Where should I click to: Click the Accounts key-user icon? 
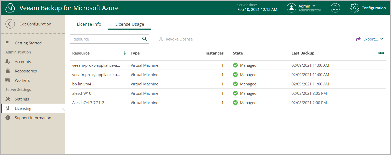[8, 62]
